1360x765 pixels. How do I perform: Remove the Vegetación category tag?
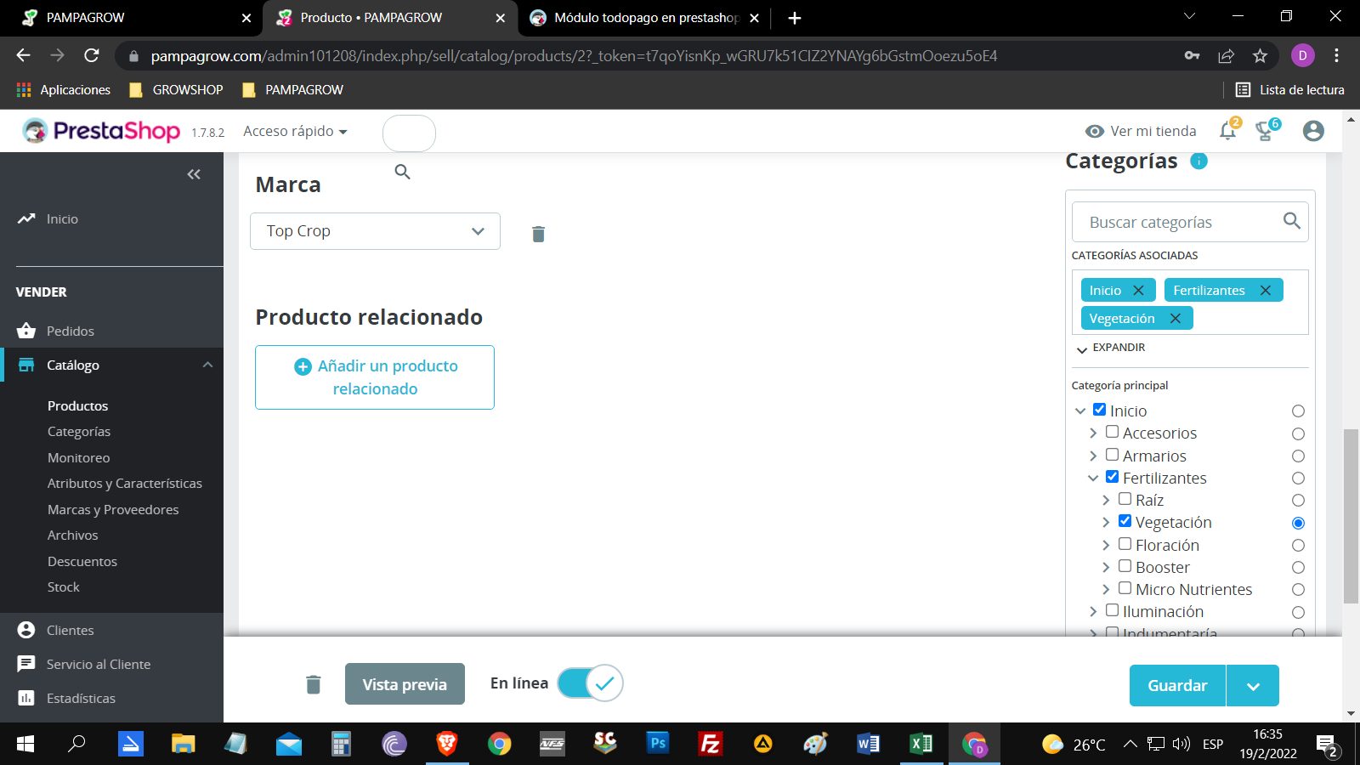(1176, 319)
